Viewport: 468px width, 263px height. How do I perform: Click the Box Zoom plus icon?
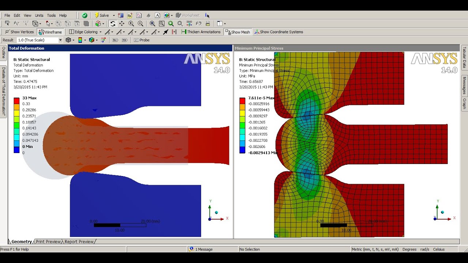(140, 23)
